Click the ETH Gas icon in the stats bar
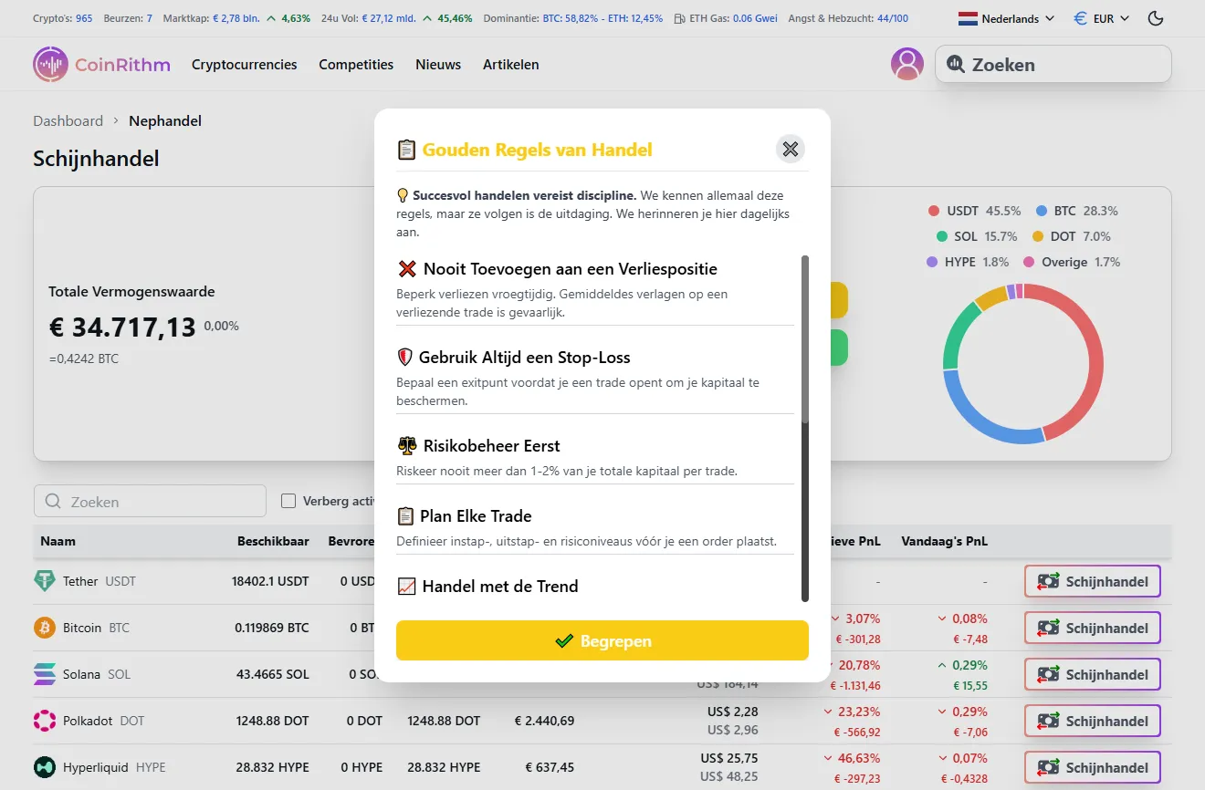The width and height of the screenshot is (1205, 790). (x=678, y=17)
